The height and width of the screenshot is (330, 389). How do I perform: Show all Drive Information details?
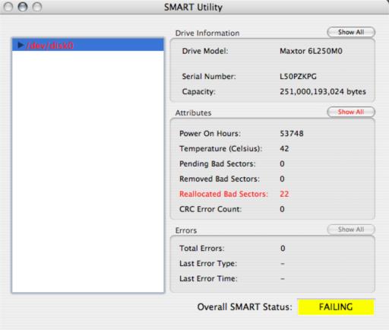pos(351,32)
